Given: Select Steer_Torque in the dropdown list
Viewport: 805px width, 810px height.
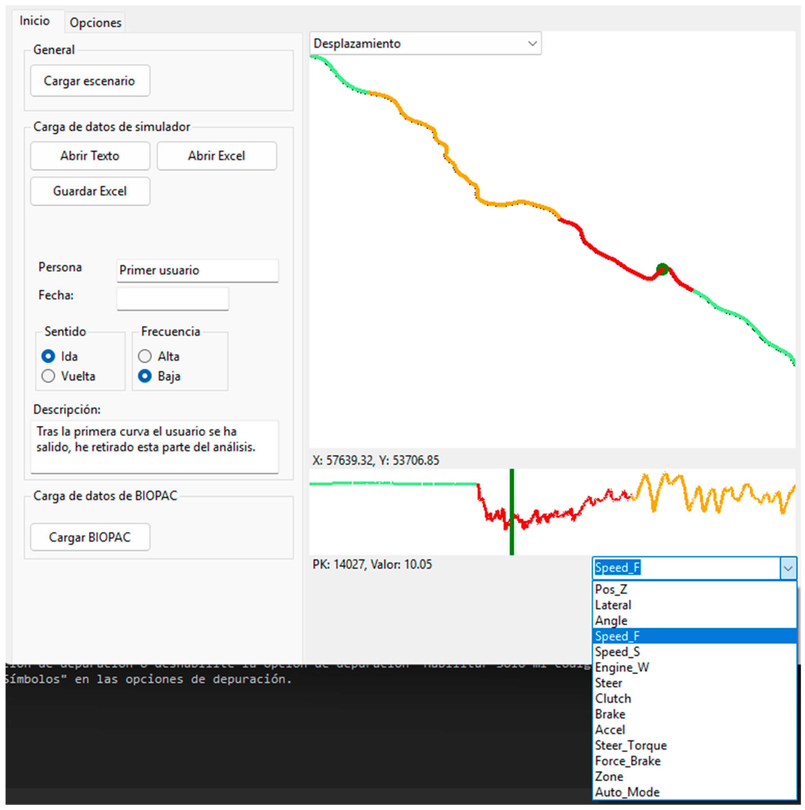Looking at the screenshot, I should click(x=631, y=745).
